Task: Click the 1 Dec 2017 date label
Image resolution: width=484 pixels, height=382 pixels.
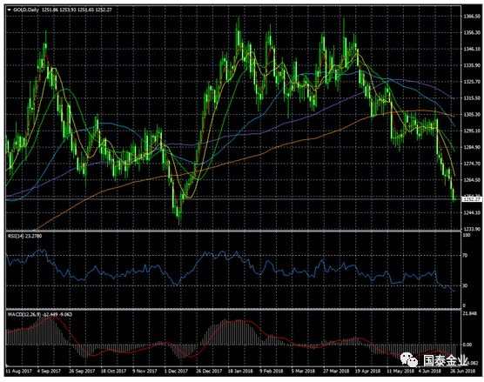Action: point(176,371)
